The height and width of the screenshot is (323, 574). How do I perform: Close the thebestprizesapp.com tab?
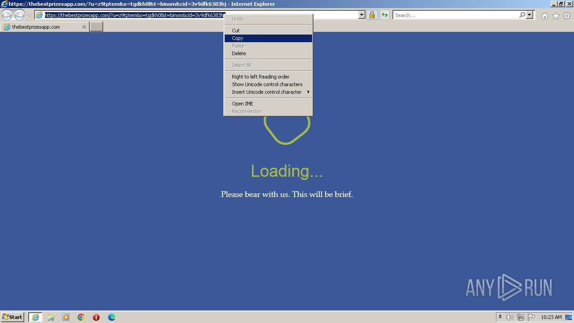tap(84, 27)
